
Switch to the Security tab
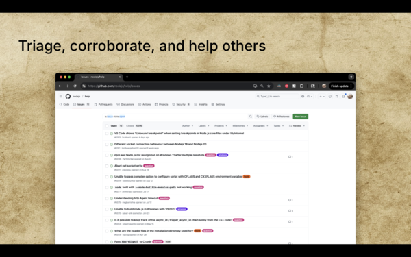181,104
